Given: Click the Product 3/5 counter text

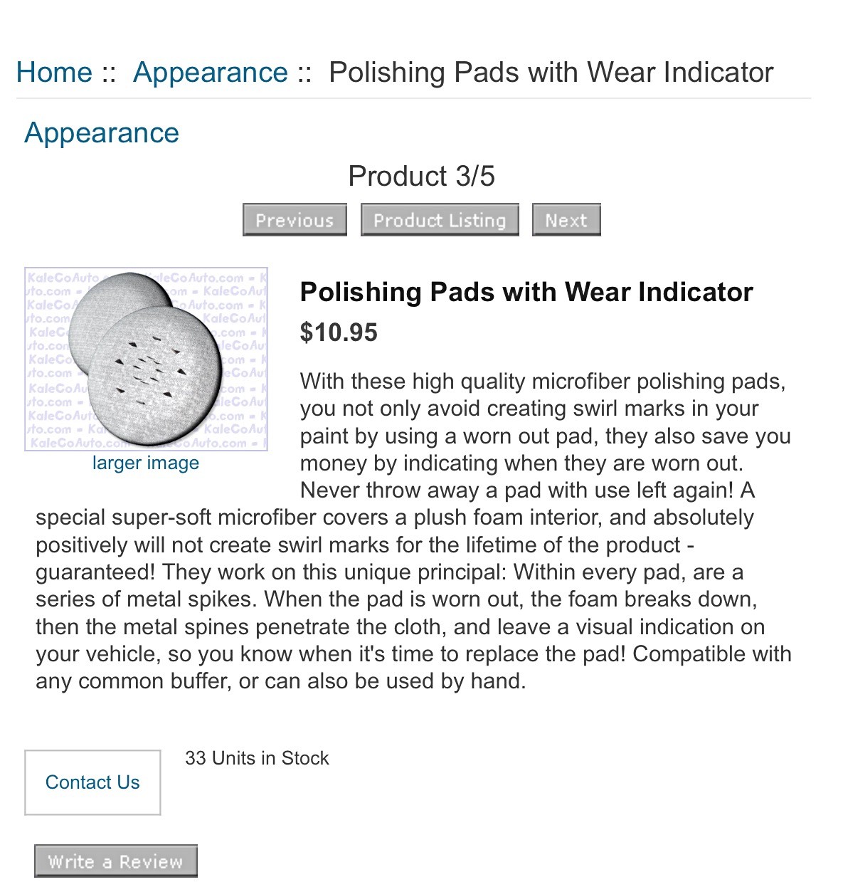Looking at the screenshot, I should pyautogui.click(x=421, y=176).
